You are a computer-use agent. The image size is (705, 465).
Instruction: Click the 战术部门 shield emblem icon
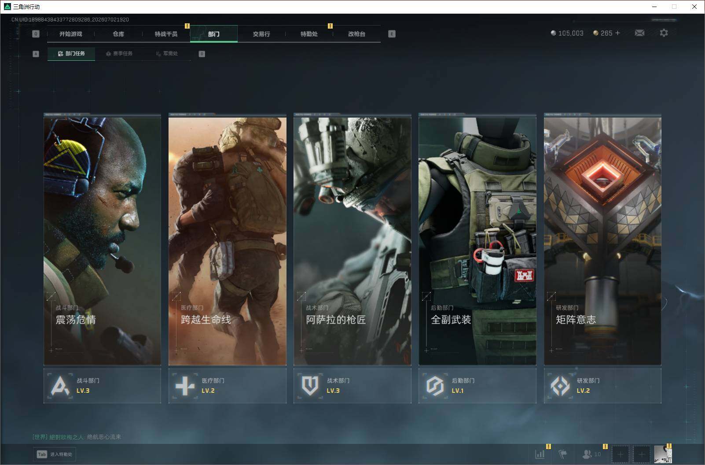pos(310,386)
